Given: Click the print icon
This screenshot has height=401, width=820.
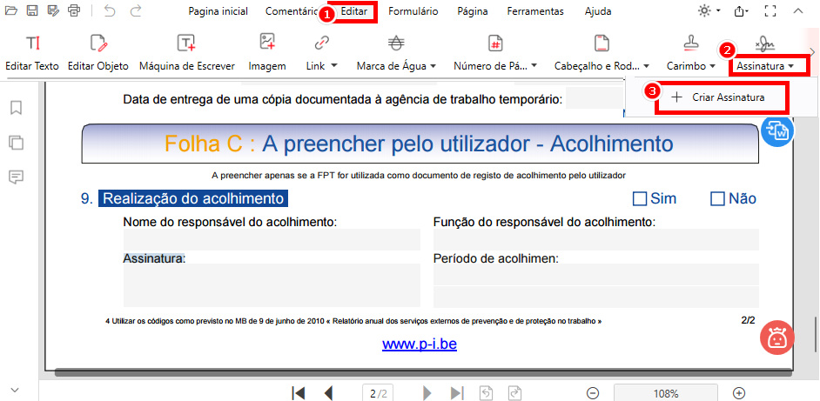Looking at the screenshot, I should click(75, 10).
